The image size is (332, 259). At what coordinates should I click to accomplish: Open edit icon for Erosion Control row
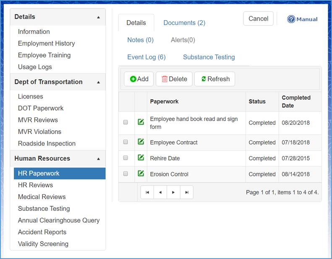point(141,174)
